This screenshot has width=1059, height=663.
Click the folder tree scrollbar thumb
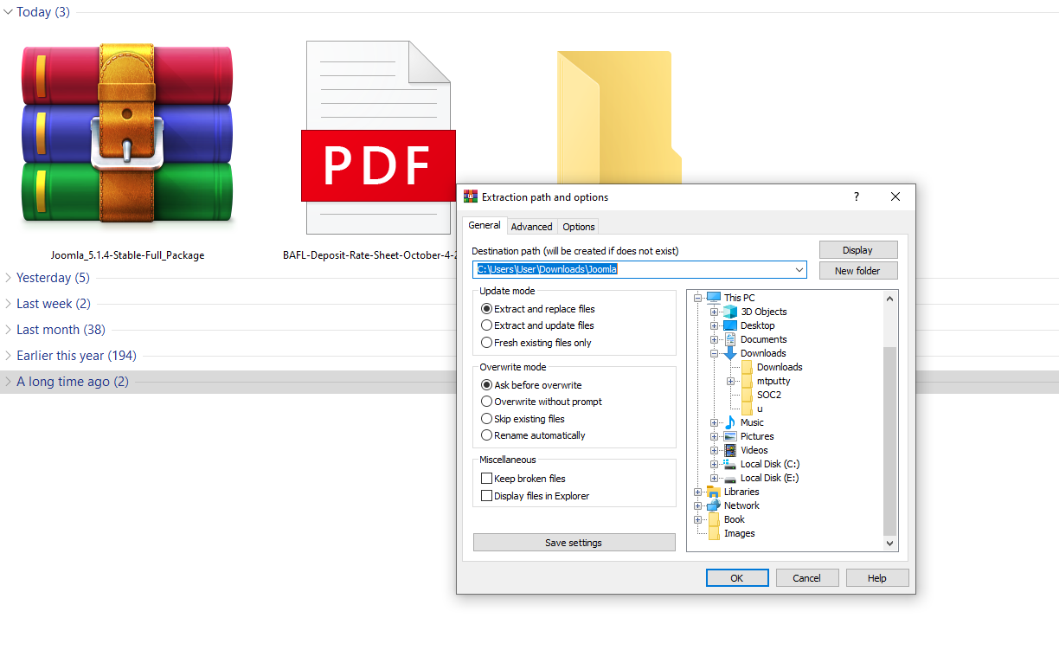889,441
